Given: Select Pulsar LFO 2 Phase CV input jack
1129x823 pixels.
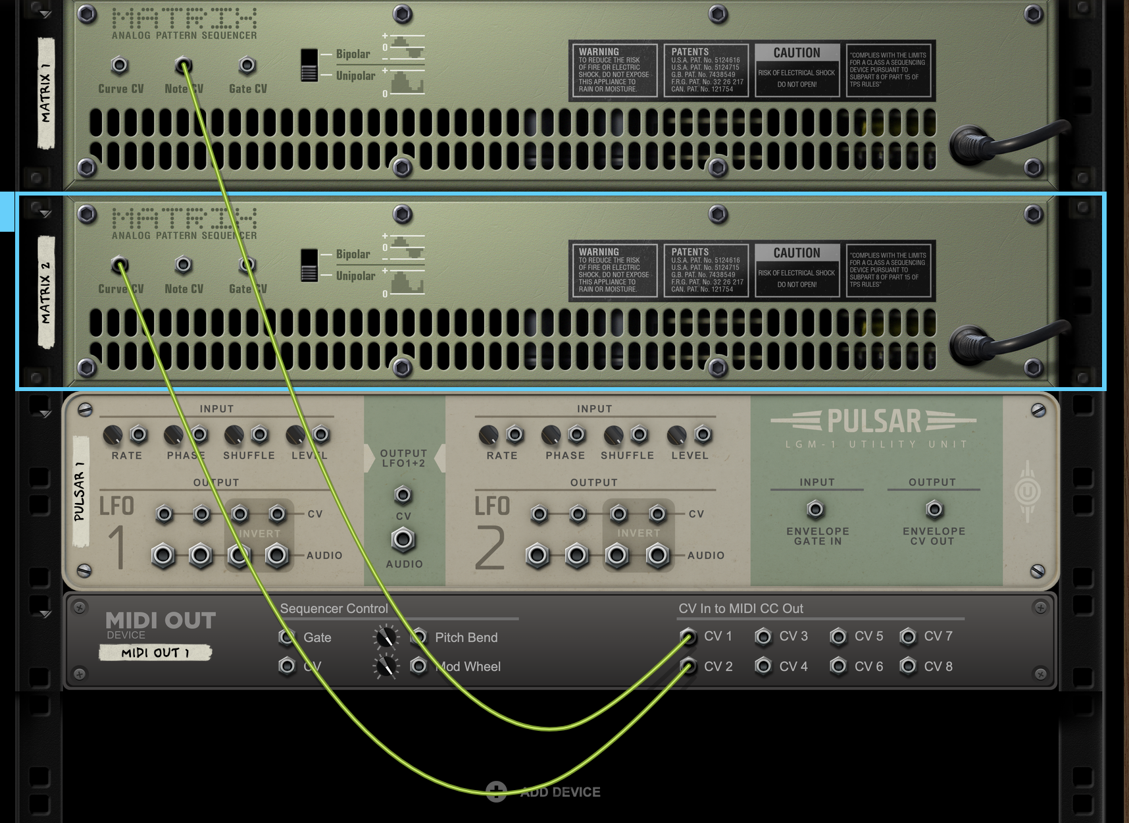Looking at the screenshot, I should pyautogui.click(x=576, y=435).
